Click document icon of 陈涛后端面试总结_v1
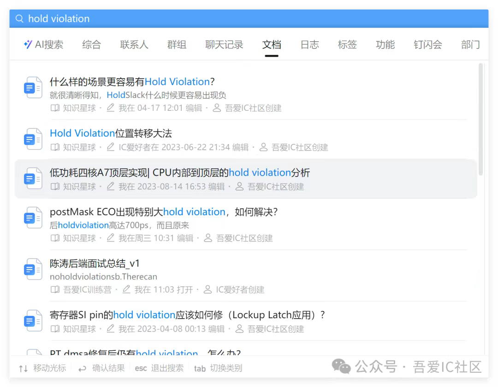 (33, 269)
